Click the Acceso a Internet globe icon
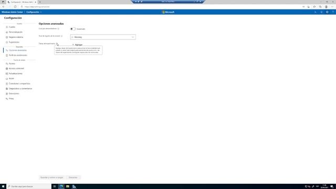The width and height of the screenshot is (336, 189). point(7,69)
